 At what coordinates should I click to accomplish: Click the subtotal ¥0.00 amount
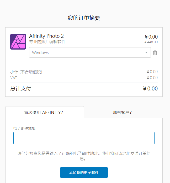152,72
